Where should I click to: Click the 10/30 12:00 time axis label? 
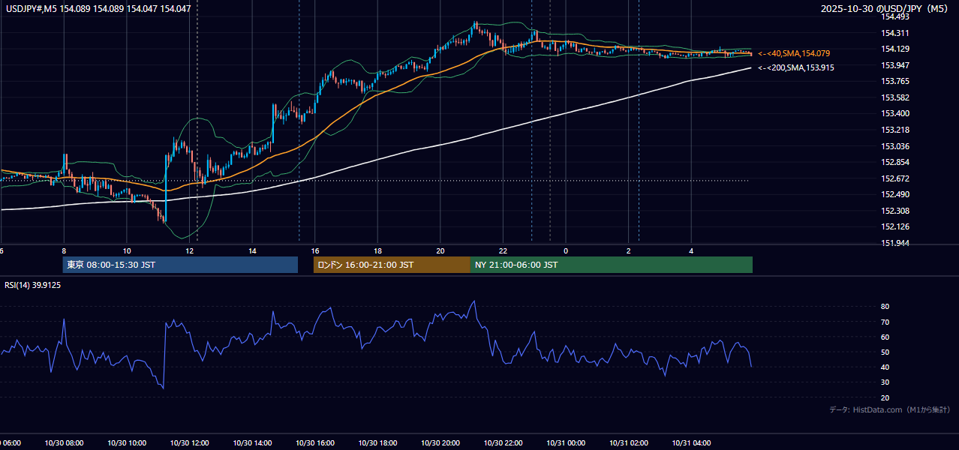point(189,443)
